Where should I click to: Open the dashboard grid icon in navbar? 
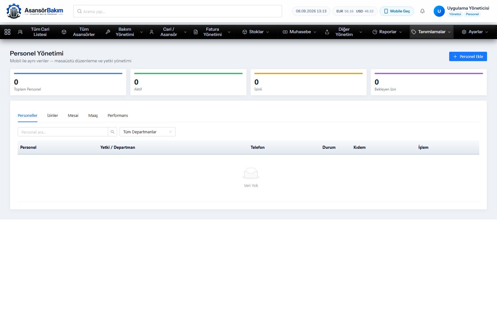(7, 32)
